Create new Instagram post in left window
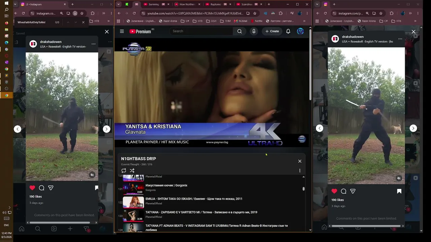This screenshot has width=431, height=242. (x=70, y=229)
